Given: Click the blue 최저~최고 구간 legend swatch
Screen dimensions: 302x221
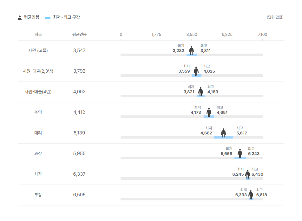Looking at the screenshot, I should pyautogui.click(x=48, y=18).
